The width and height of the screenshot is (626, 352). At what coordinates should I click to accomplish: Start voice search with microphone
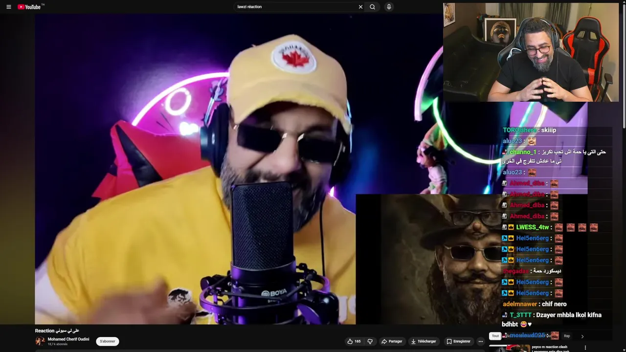[389, 7]
